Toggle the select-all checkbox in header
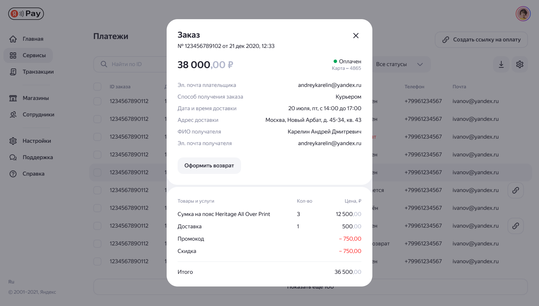Viewport: 539px width, 306px height. point(97,87)
